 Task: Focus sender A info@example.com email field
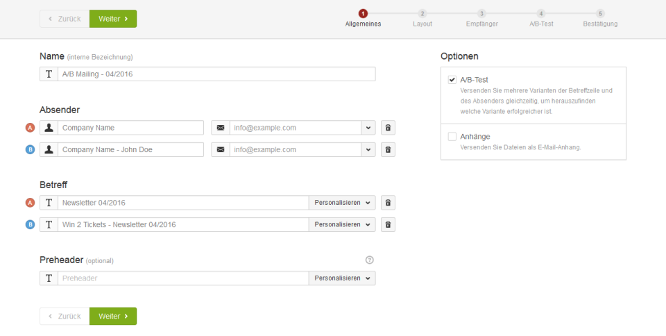(x=296, y=128)
